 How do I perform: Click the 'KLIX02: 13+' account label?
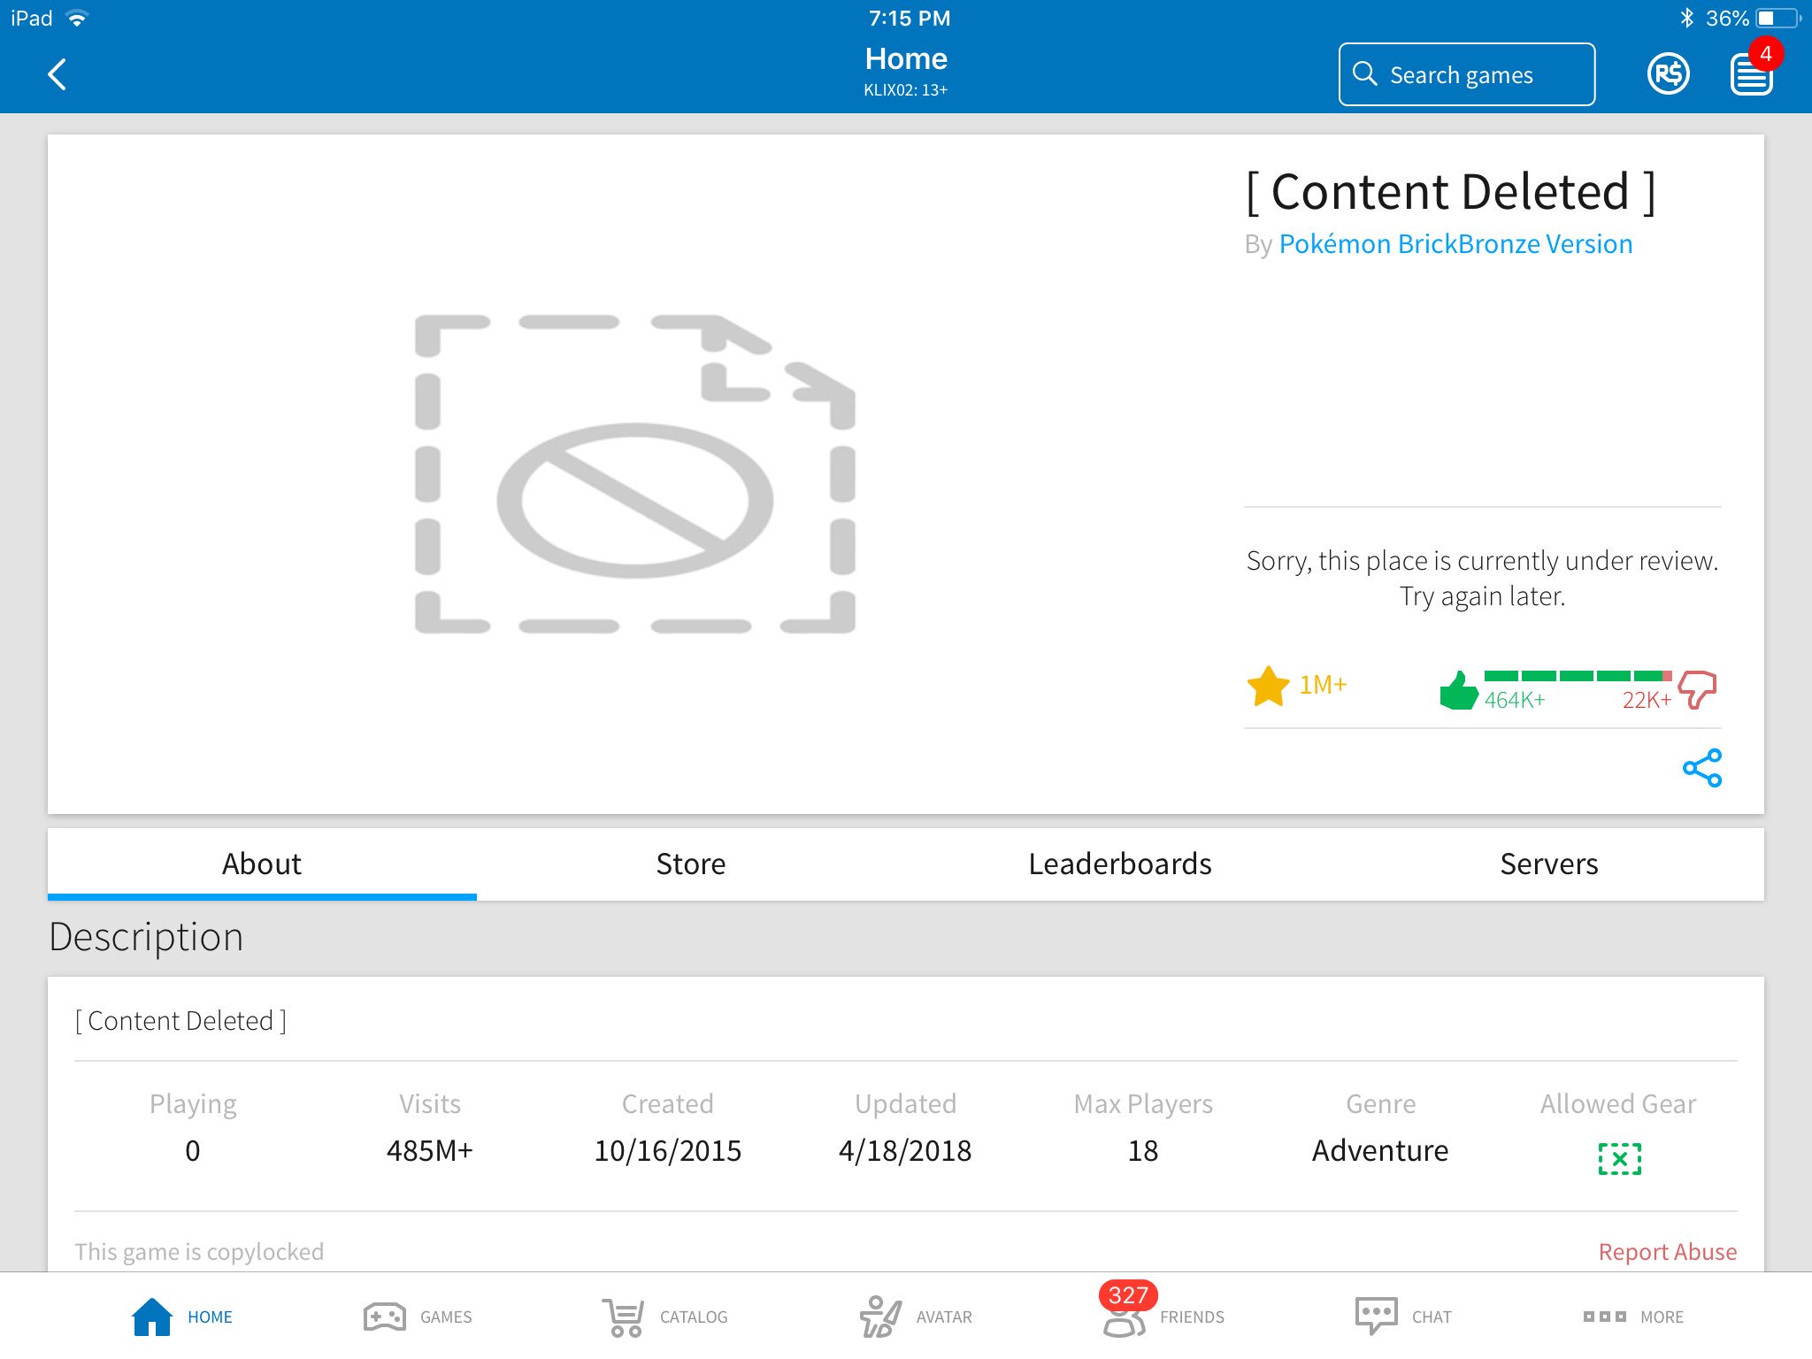[x=906, y=89]
